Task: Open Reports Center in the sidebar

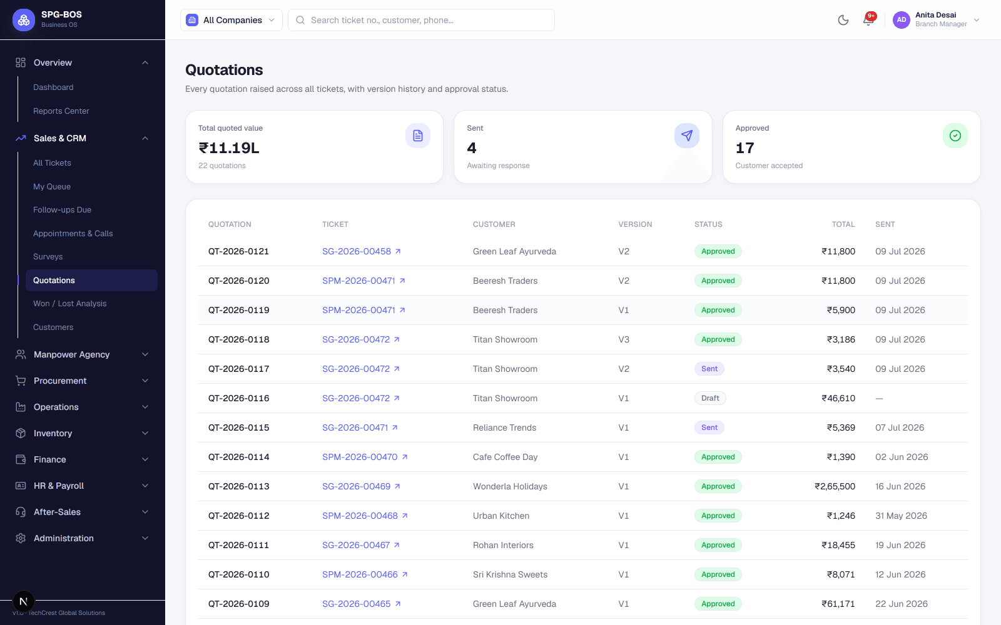Action: click(x=91, y=111)
